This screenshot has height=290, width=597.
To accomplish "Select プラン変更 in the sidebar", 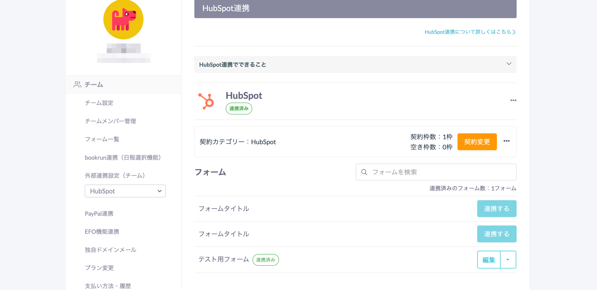I will click(99, 268).
